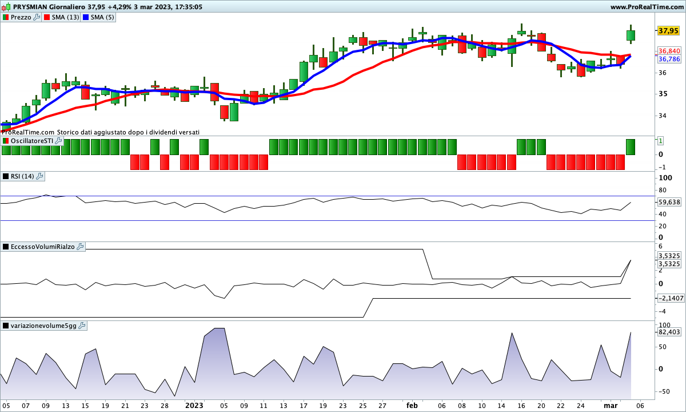Select the SMA (13) legend label
The image size is (686, 412).
point(66,17)
